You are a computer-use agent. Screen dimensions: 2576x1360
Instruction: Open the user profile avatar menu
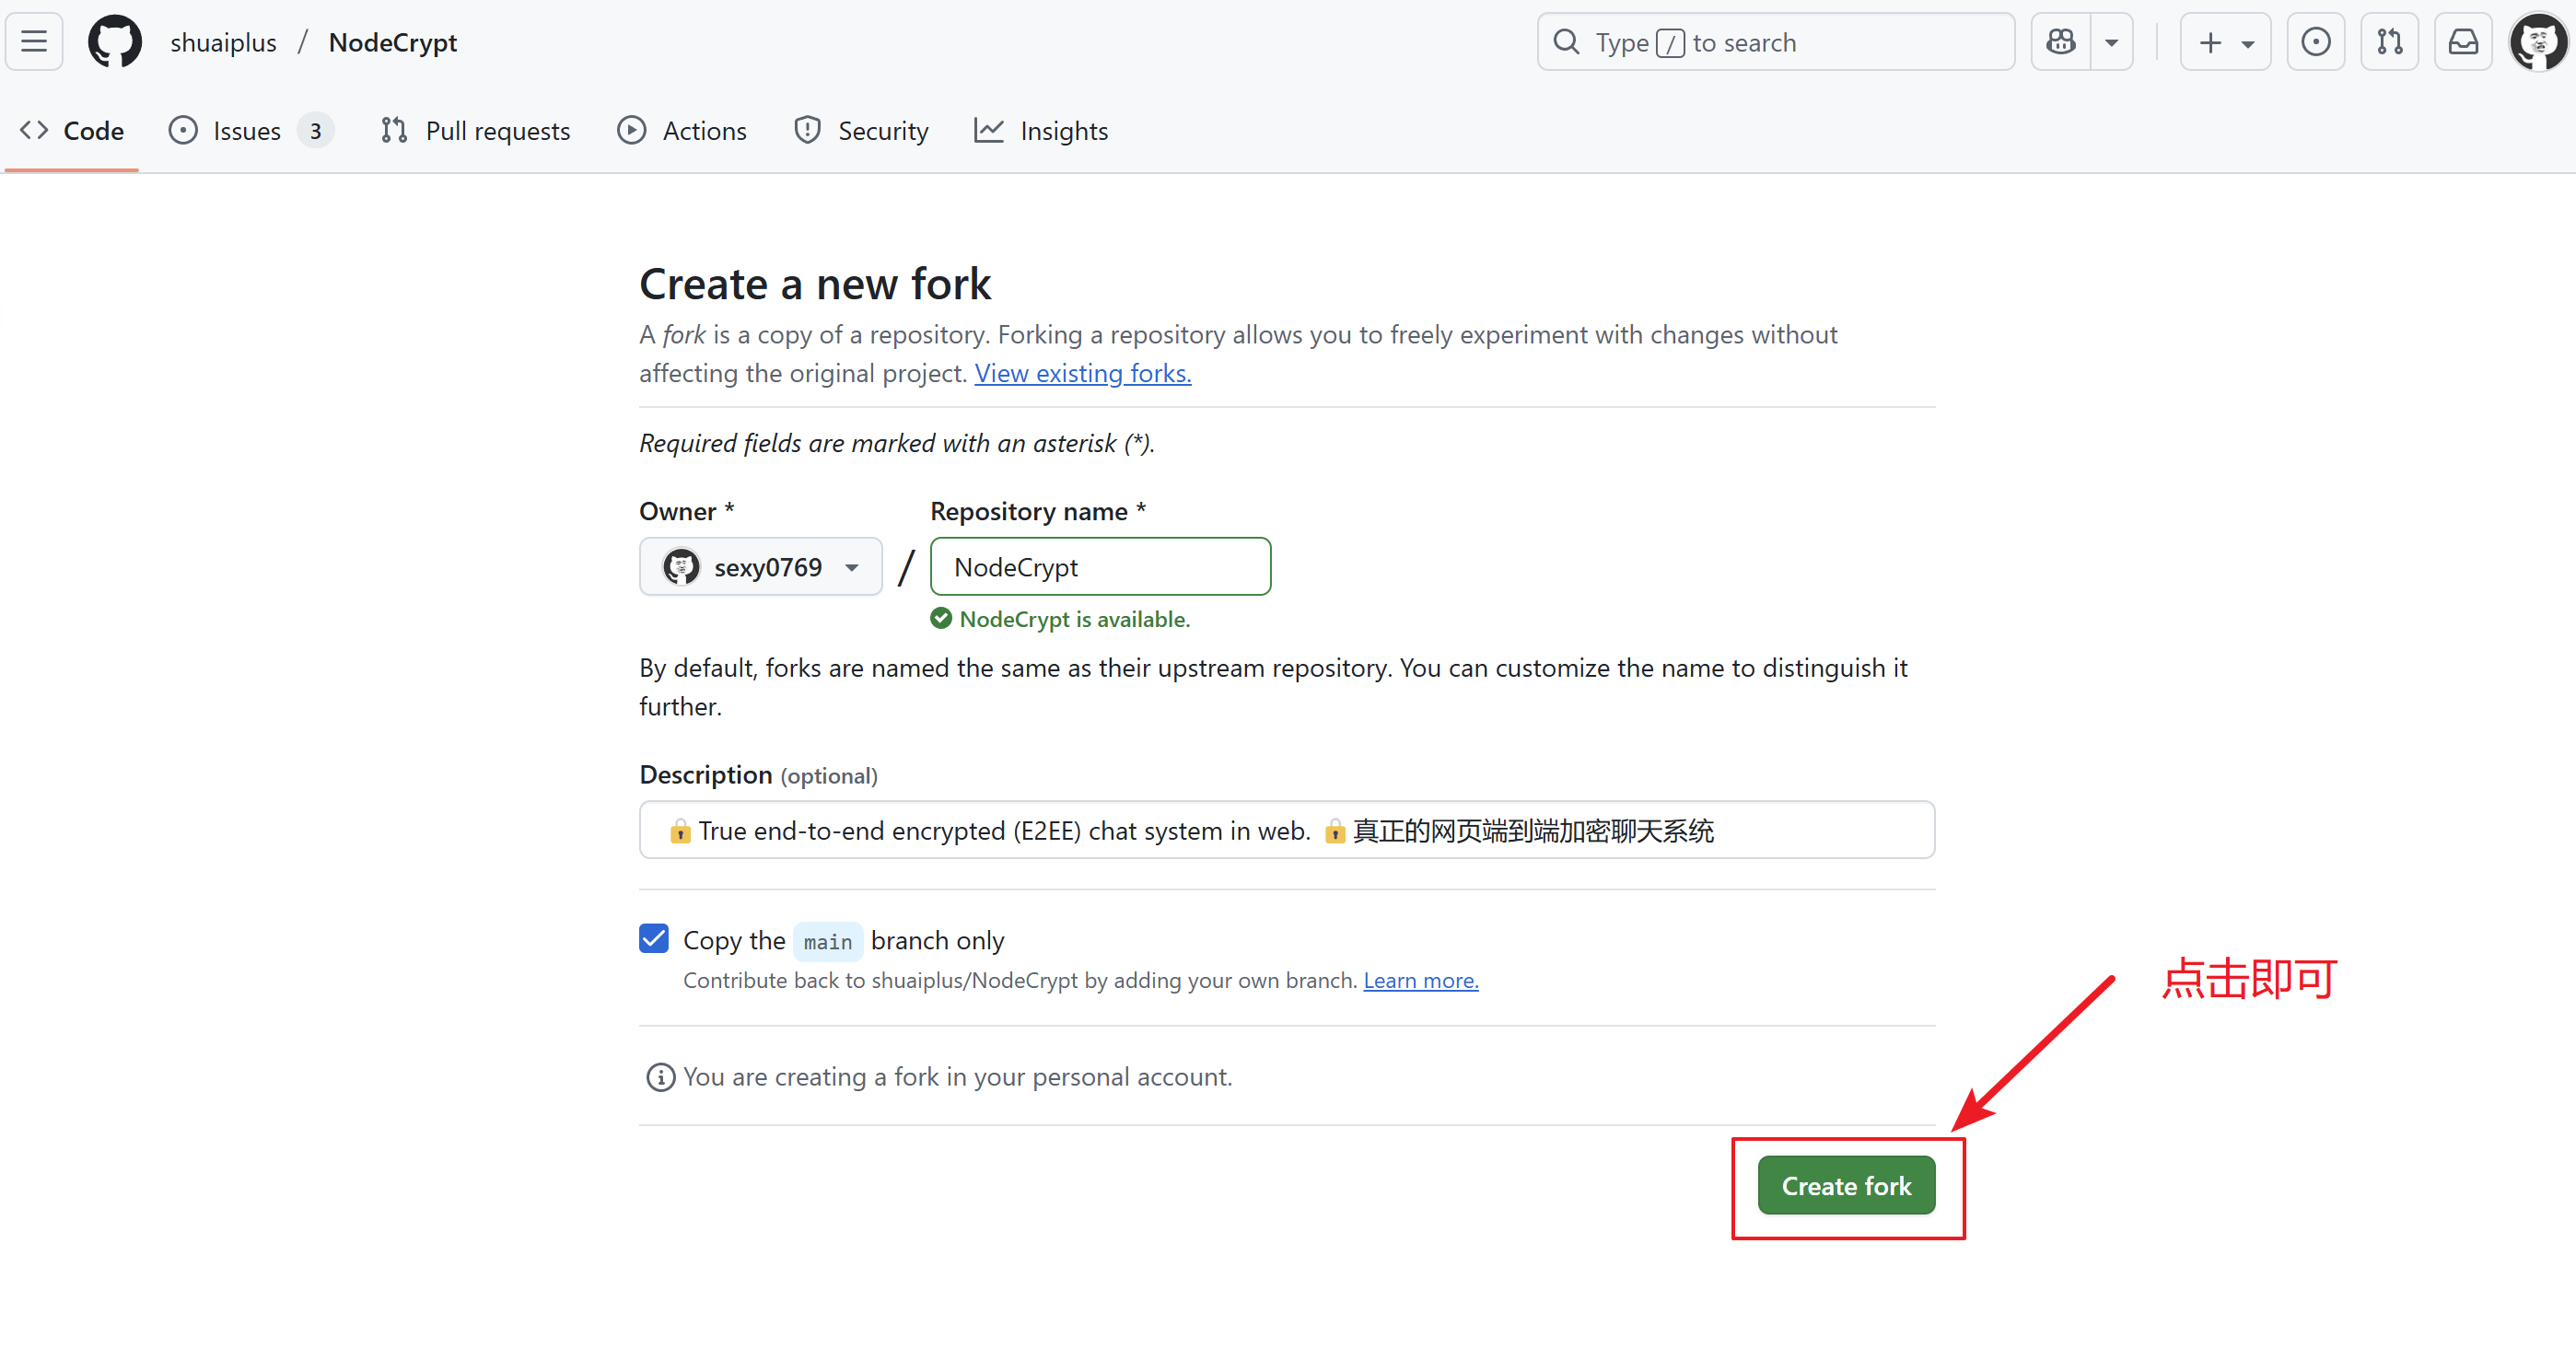[2538, 42]
